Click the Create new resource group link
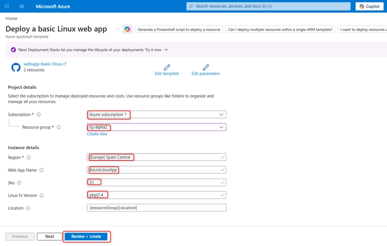The height and width of the screenshot is (246, 387). (x=97, y=134)
